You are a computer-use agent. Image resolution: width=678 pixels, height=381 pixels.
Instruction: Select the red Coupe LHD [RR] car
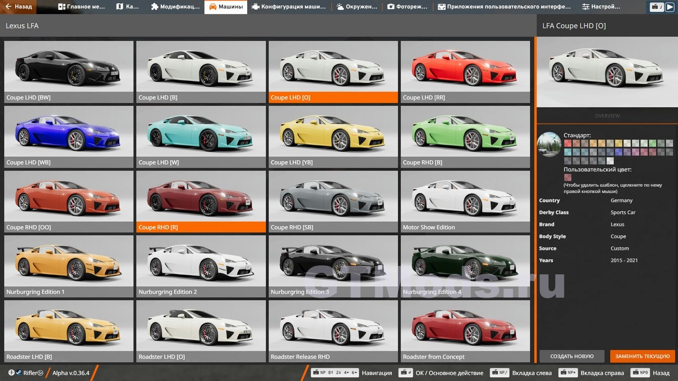pos(465,72)
